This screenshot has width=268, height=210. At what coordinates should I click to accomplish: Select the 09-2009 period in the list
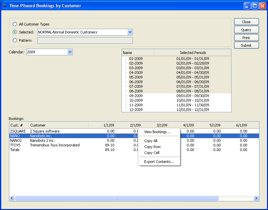pyautogui.click(x=136, y=96)
